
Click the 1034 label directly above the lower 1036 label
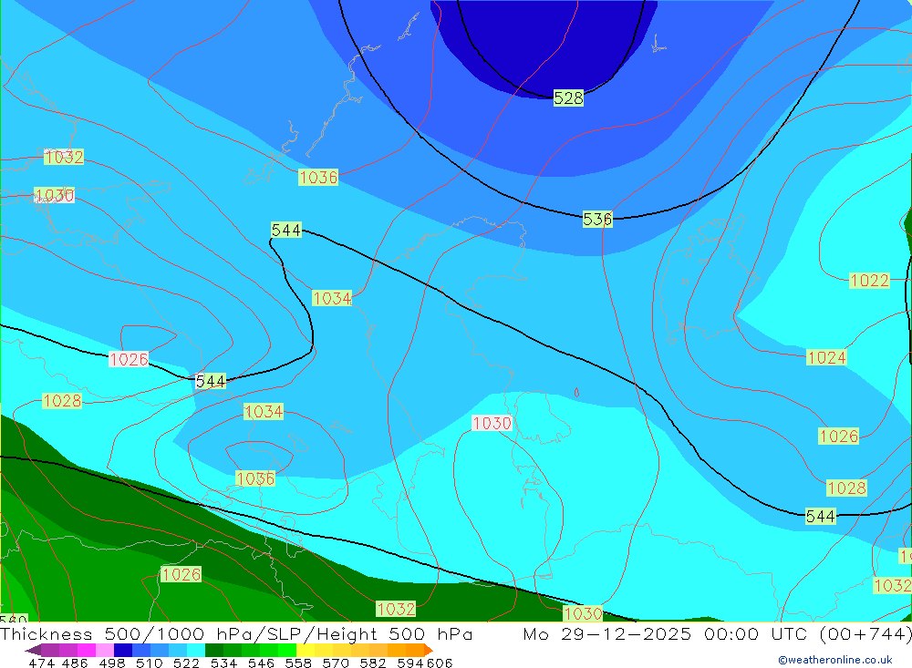(264, 412)
